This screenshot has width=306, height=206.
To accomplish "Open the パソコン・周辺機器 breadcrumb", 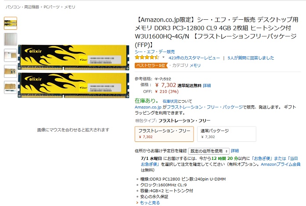I will click(x=22, y=7).
